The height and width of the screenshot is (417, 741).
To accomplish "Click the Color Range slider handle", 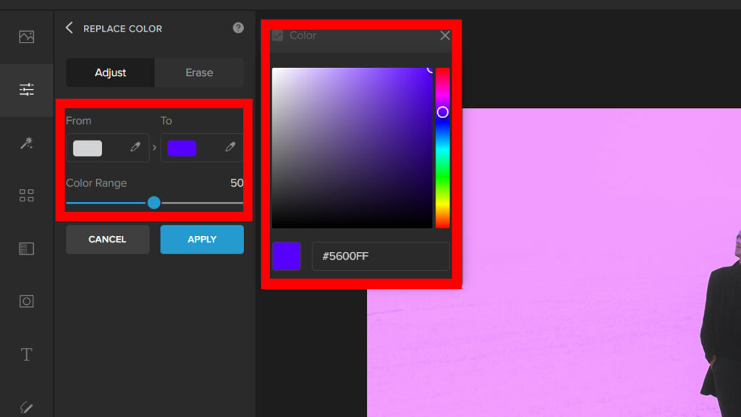I will point(154,203).
